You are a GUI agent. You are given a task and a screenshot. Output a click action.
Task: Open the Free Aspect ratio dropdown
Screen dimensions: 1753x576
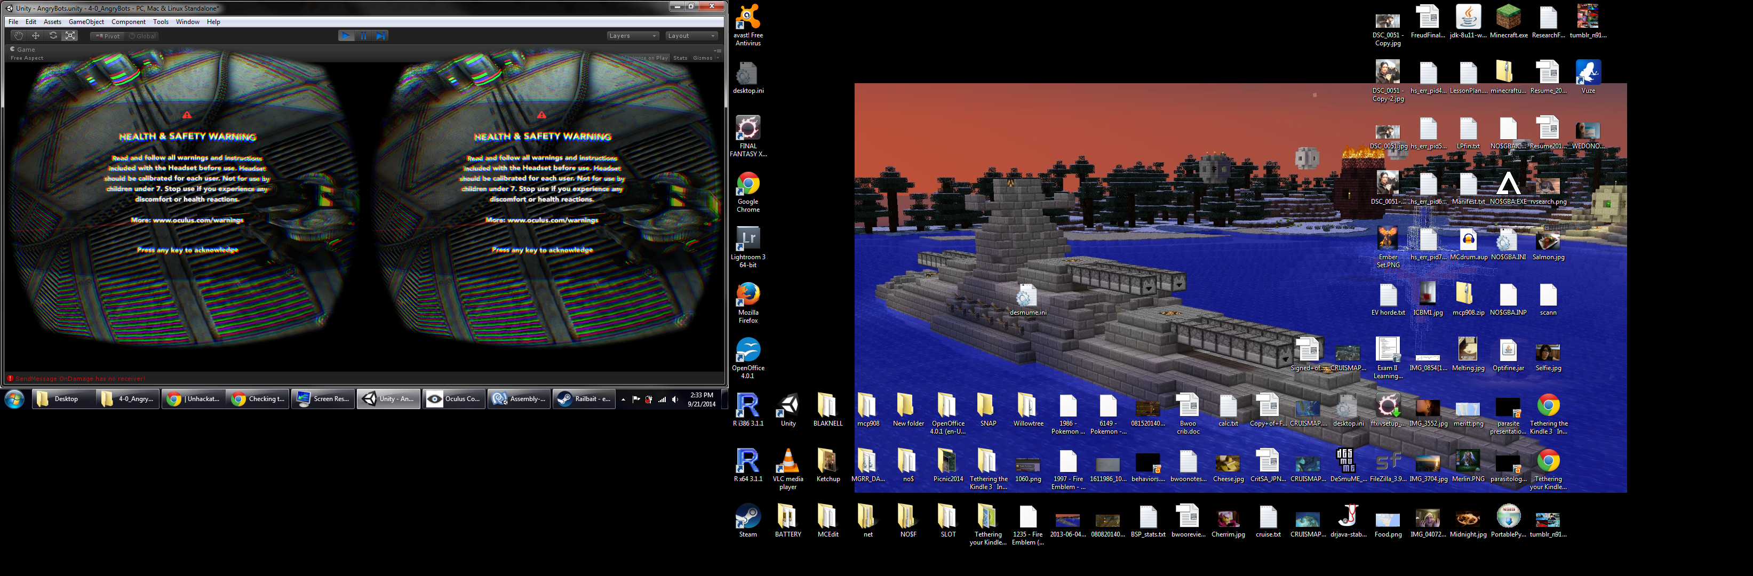(x=27, y=58)
